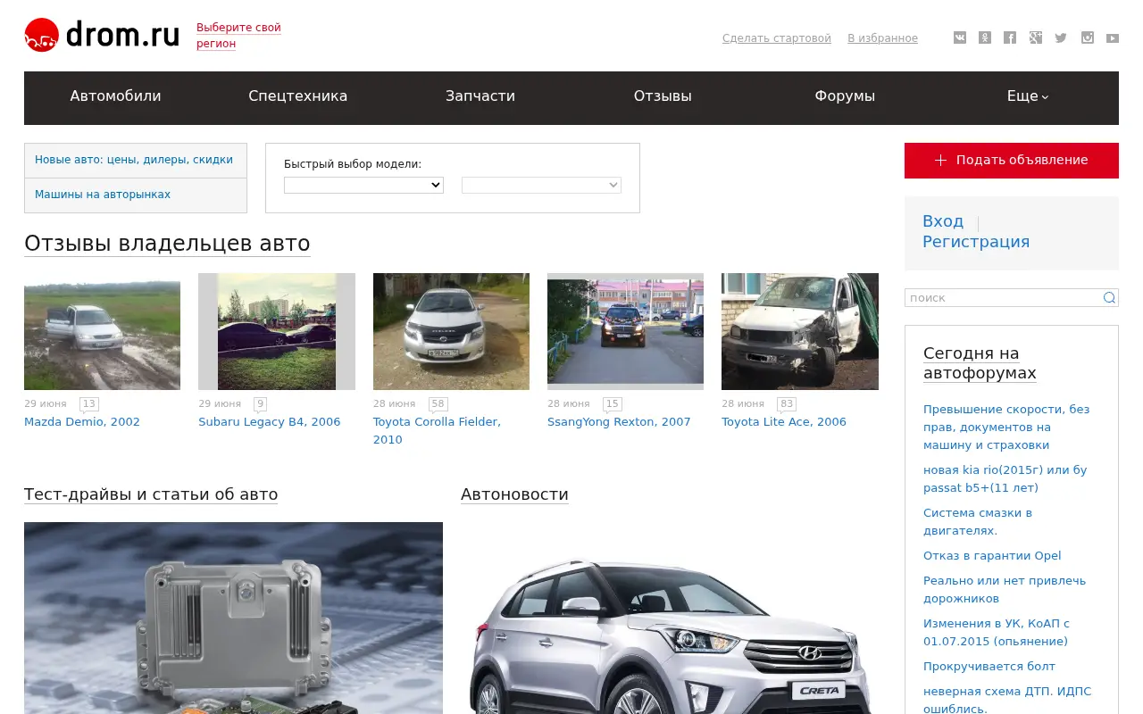The image size is (1143, 714).
Task: Open the Google Plus social icon
Action: (1036, 37)
